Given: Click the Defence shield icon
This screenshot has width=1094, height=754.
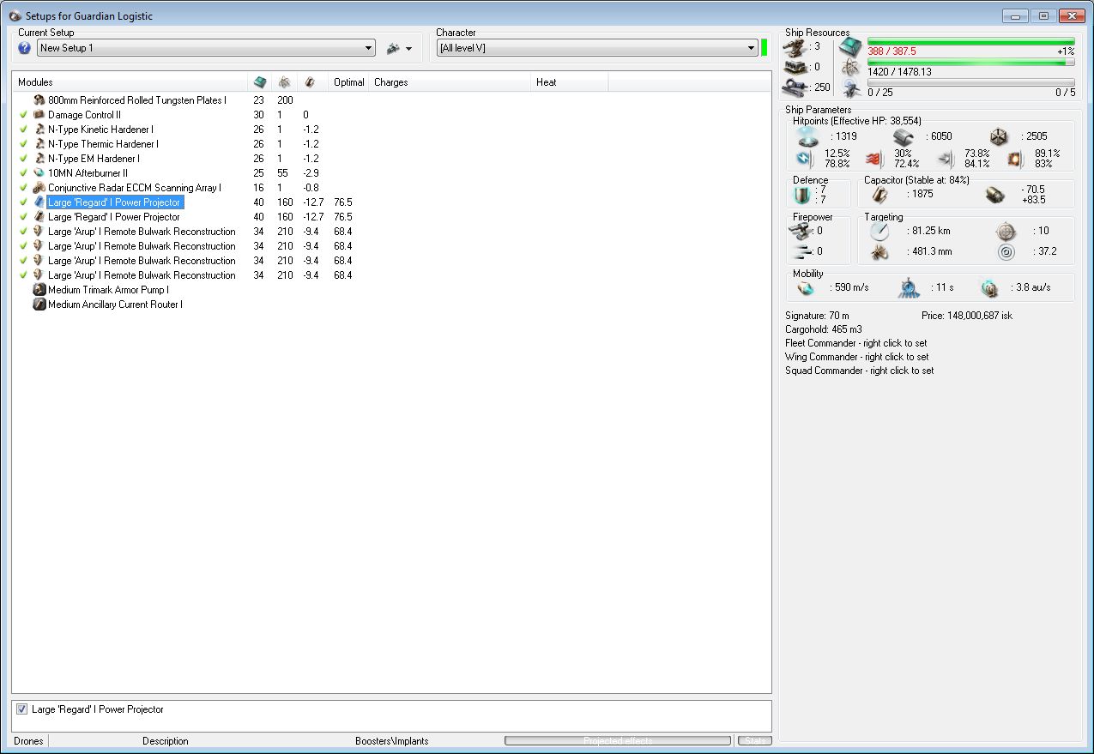Looking at the screenshot, I should click(804, 196).
